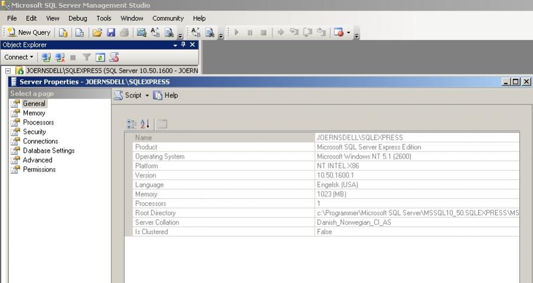Click the debug Start play icon
Image resolution: width=533 pixels, height=283 pixels.
237,32
